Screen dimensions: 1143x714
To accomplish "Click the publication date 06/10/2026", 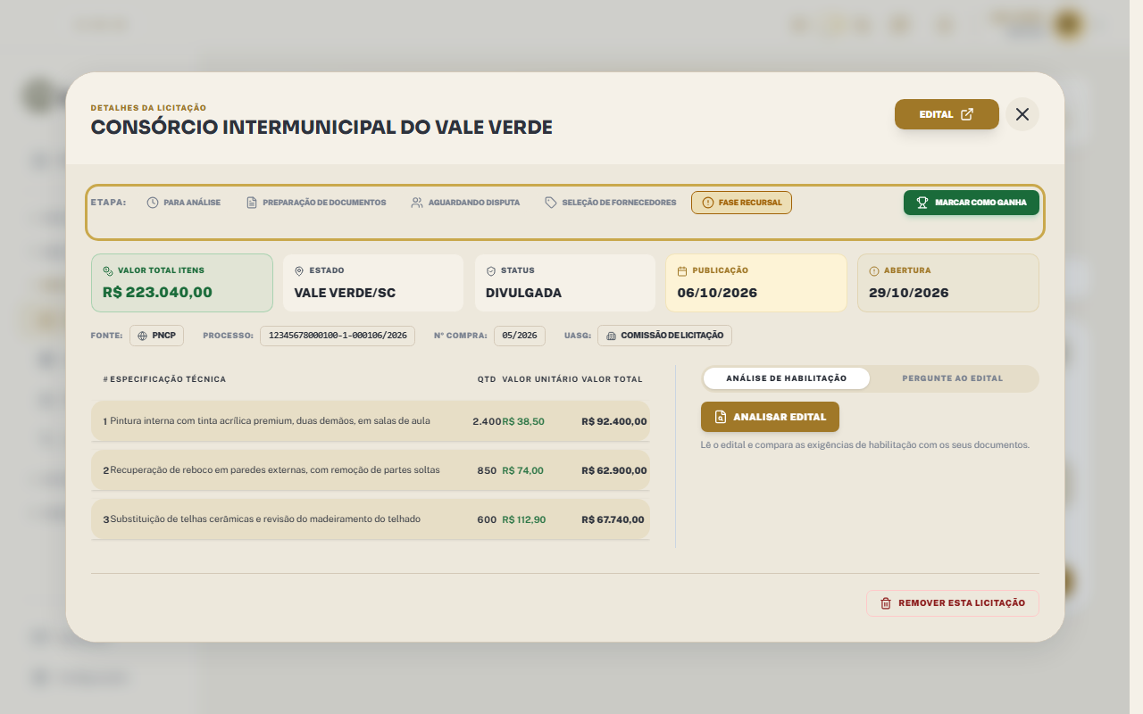I will (717, 293).
